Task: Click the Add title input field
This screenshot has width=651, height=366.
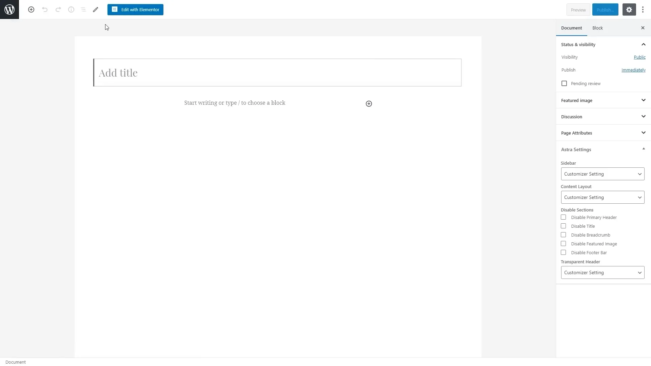Action: coord(277,73)
